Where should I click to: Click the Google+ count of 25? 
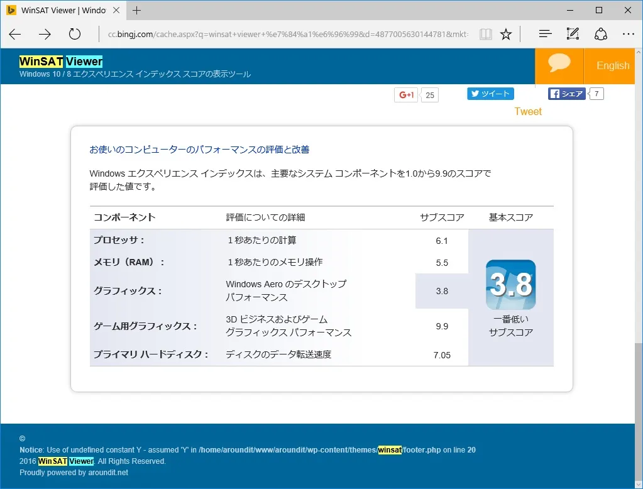tap(430, 95)
